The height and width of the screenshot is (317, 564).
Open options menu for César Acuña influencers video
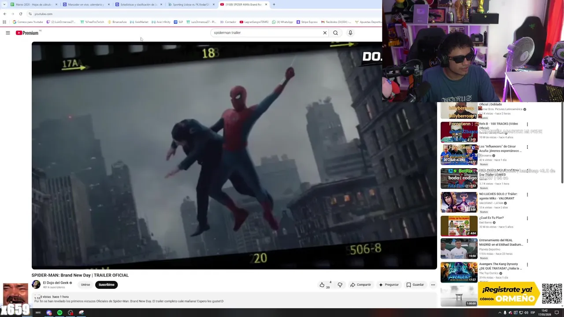click(527, 147)
